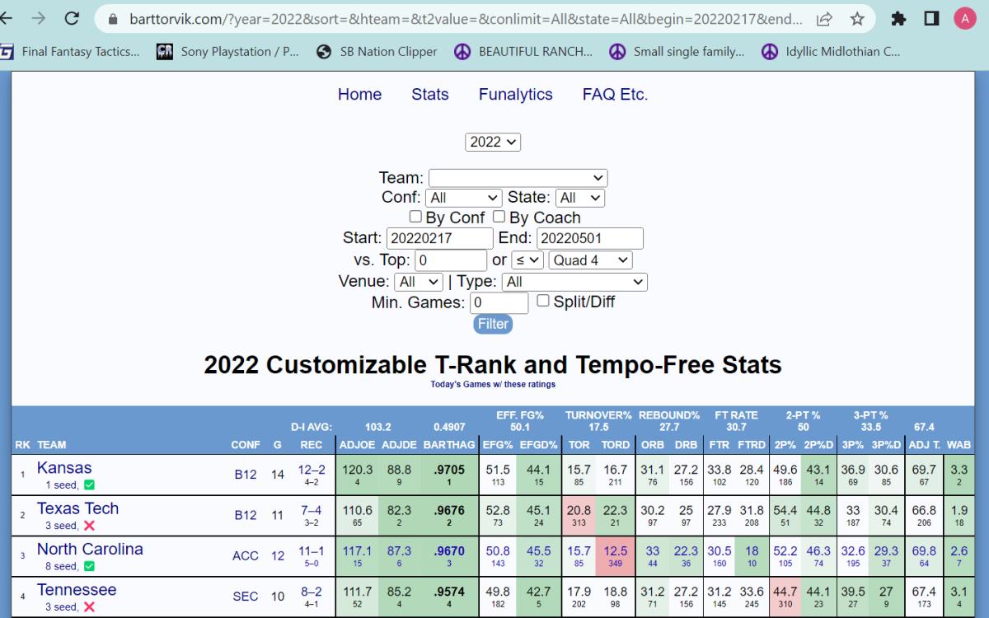
Task: Click the browser reload icon
Action: click(x=72, y=18)
